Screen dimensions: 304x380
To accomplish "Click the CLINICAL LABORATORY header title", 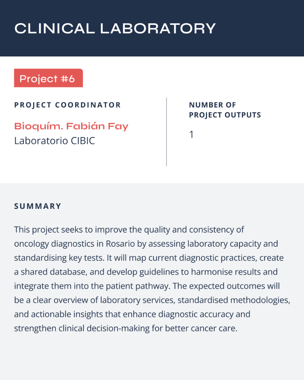I will point(115,28).
